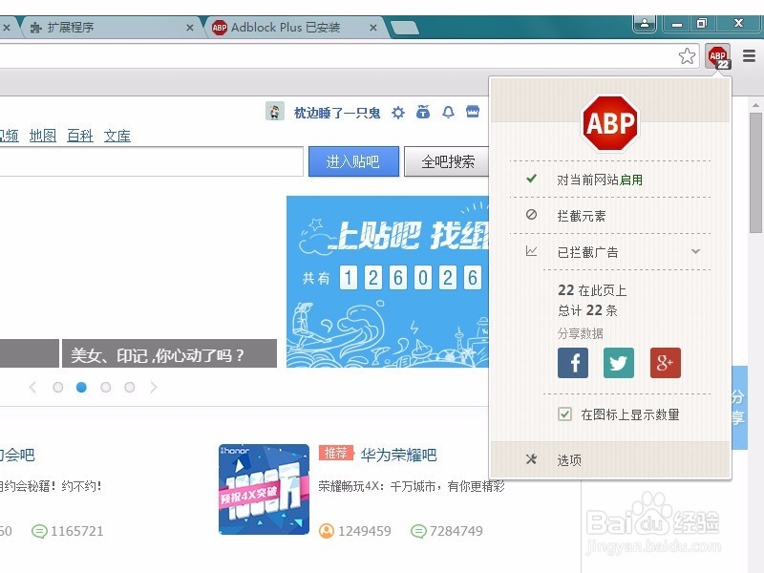The image size is (764, 573).
Task: Click description 荣耀畅玩4X：千万城市
Action: [412, 486]
